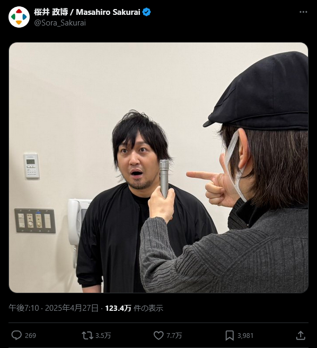Click the blue verified badge
Image resolution: width=317 pixels, height=348 pixels.
(x=146, y=12)
